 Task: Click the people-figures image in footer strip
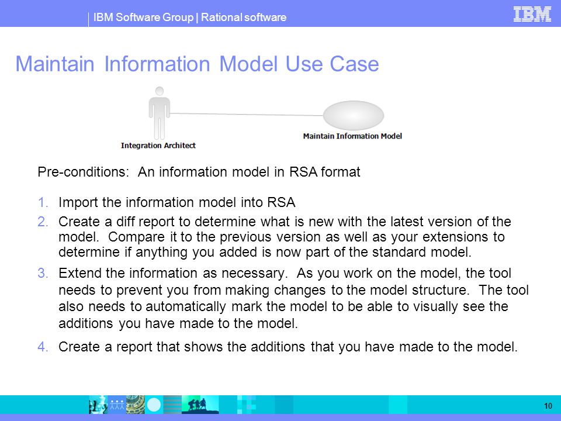(117, 405)
